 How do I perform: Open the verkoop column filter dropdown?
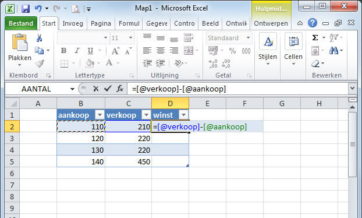[x=146, y=115]
